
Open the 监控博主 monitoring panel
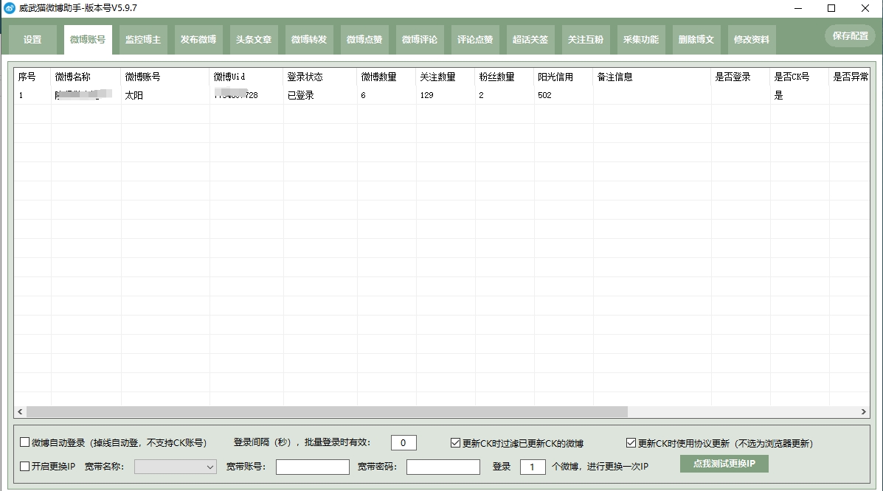pyautogui.click(x=142, y=40)
